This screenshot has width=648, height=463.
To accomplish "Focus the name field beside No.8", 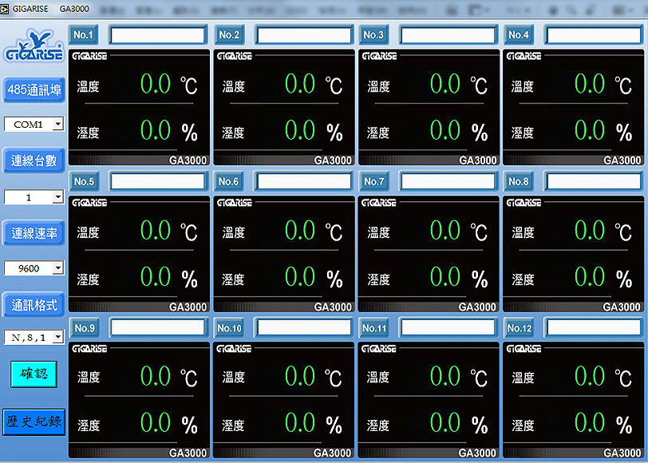I will (594, 181).
